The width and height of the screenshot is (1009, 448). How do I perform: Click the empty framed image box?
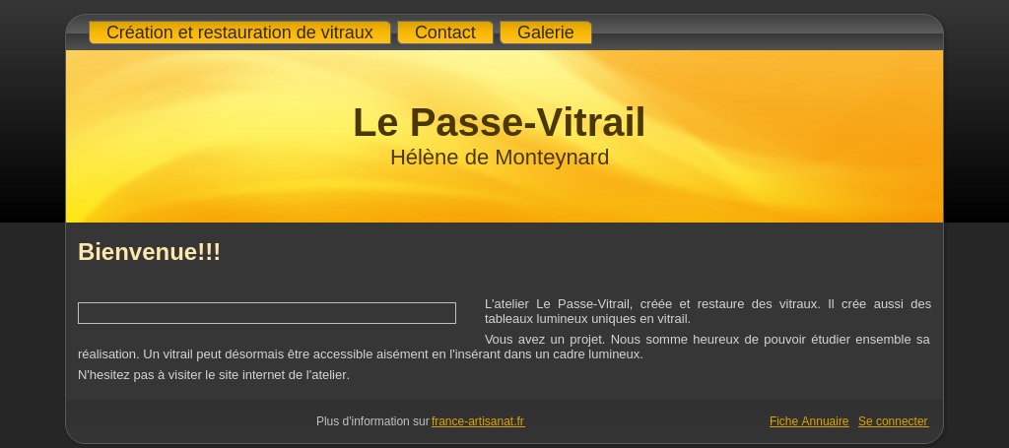267,313
